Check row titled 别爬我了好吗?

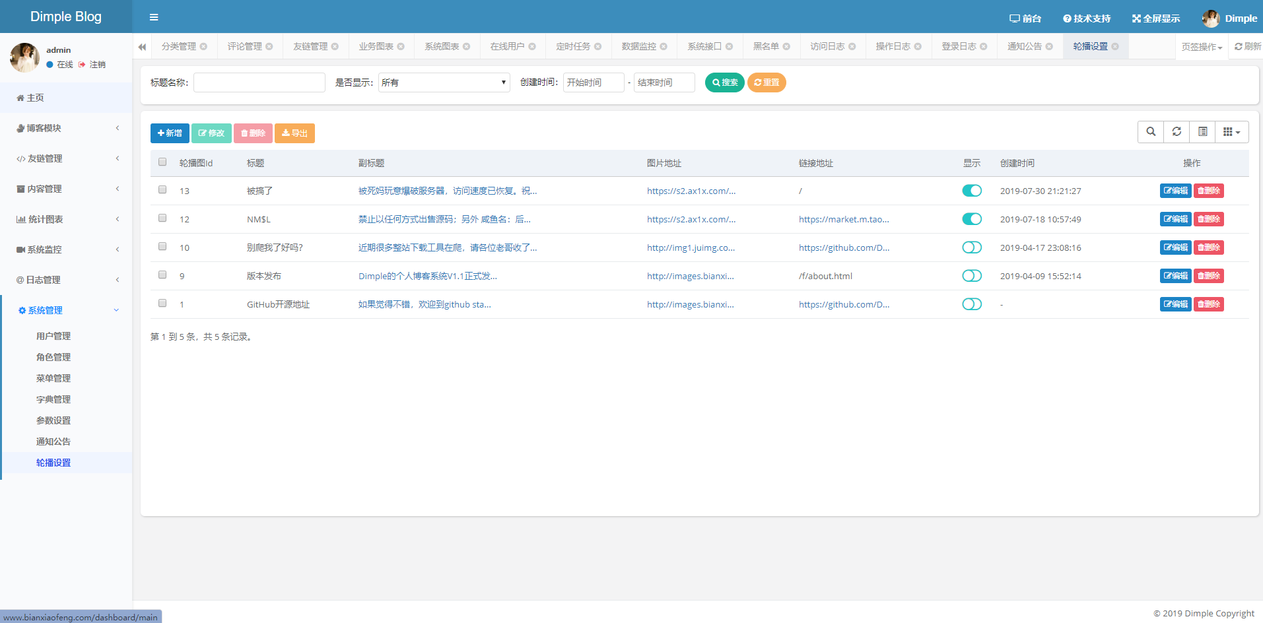(162, 246)
